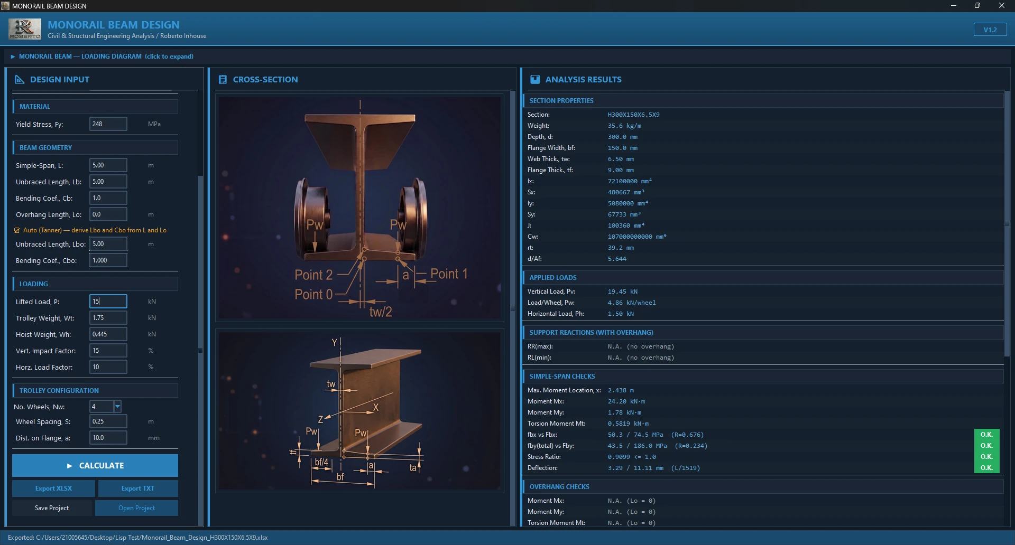1015x545 pixels.
Task: Click the Simple-Span Checks header
Action: point(763,376)
